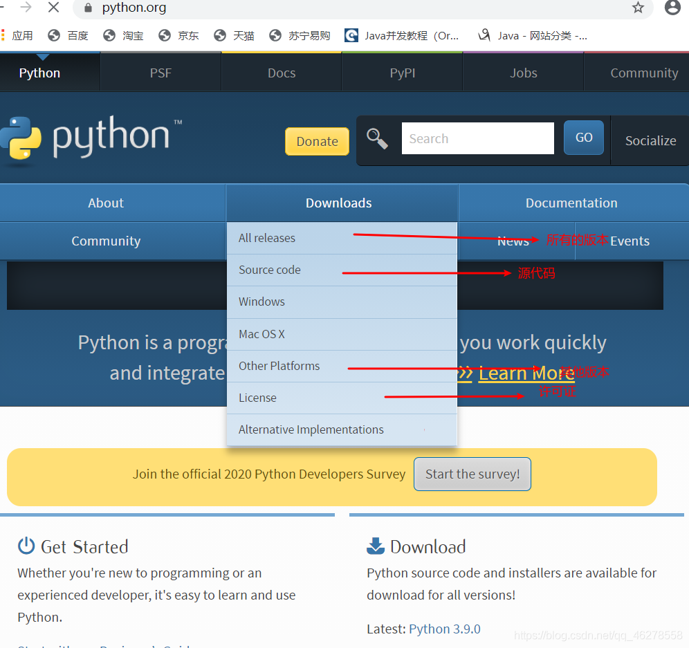The height and width of the screenshot is (648, 689).
Task: Switch to the PyPI top tab
Action: coord(402,73)
